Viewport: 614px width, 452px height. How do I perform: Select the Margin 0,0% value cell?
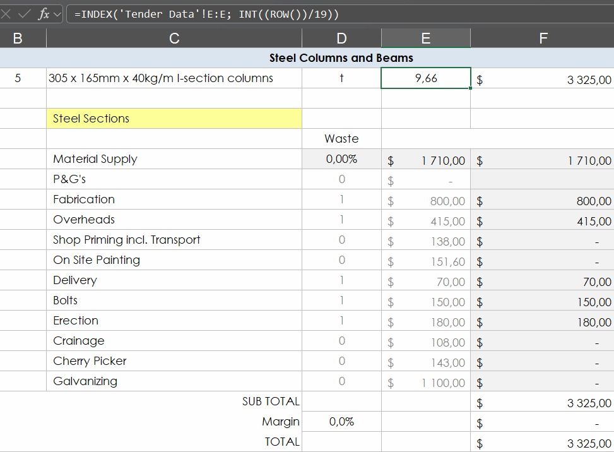pyautogui.click(x=341, y=421)
